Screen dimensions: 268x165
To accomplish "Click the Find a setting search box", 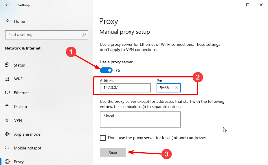I will point(47,35).
